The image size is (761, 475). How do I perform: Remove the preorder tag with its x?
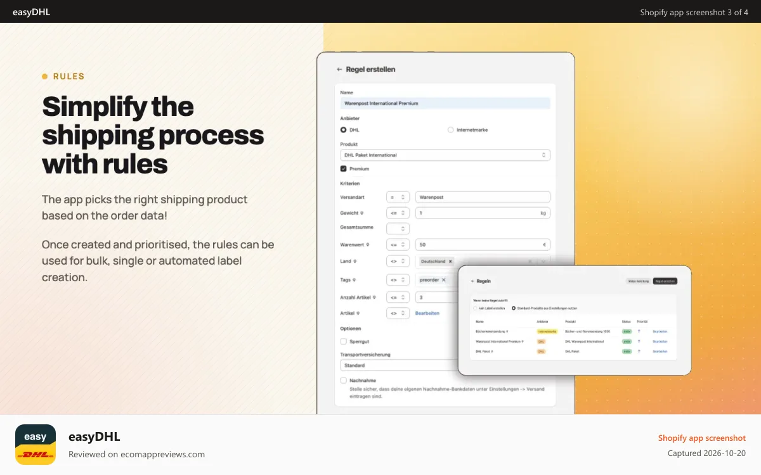[443, 280]
